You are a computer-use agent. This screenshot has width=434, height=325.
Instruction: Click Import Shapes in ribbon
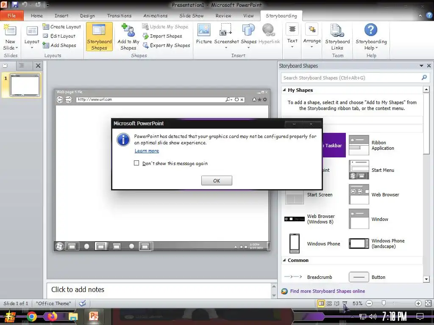[162, 36]
